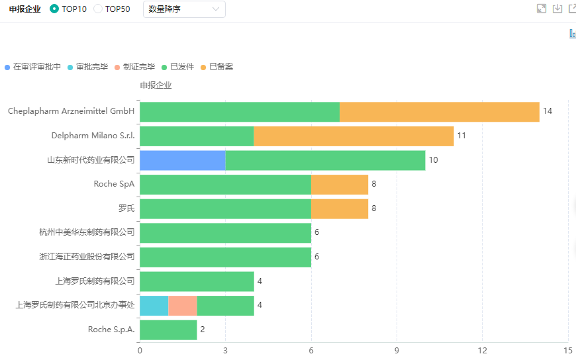This screenshot has width=576, height=360.
Task: Click the blue 在审评审批中 legend dot
Action: (x=7, y=67)
